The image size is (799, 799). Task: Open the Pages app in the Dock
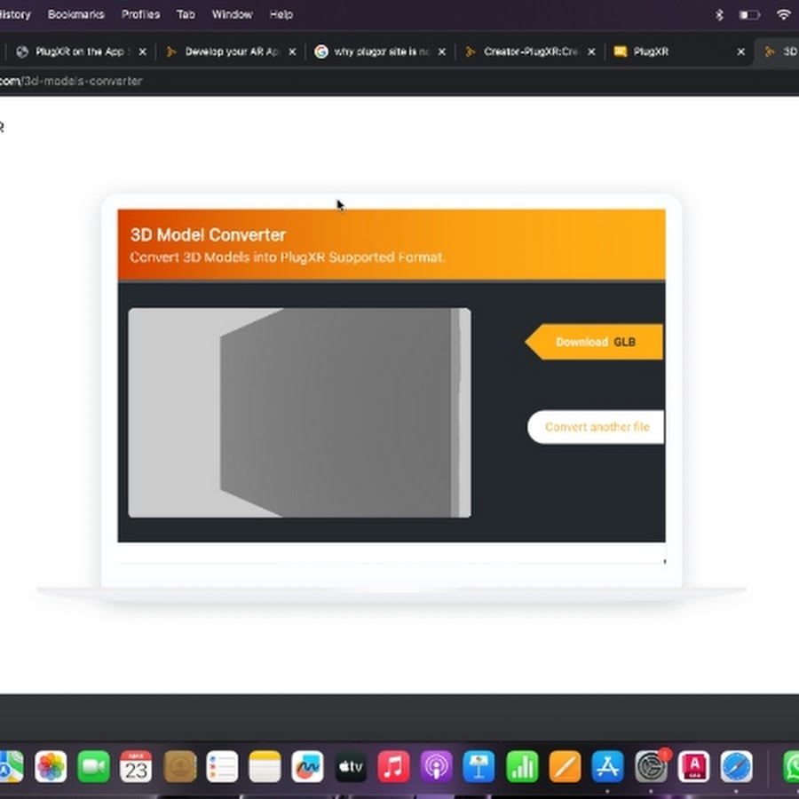click(566, 766)
